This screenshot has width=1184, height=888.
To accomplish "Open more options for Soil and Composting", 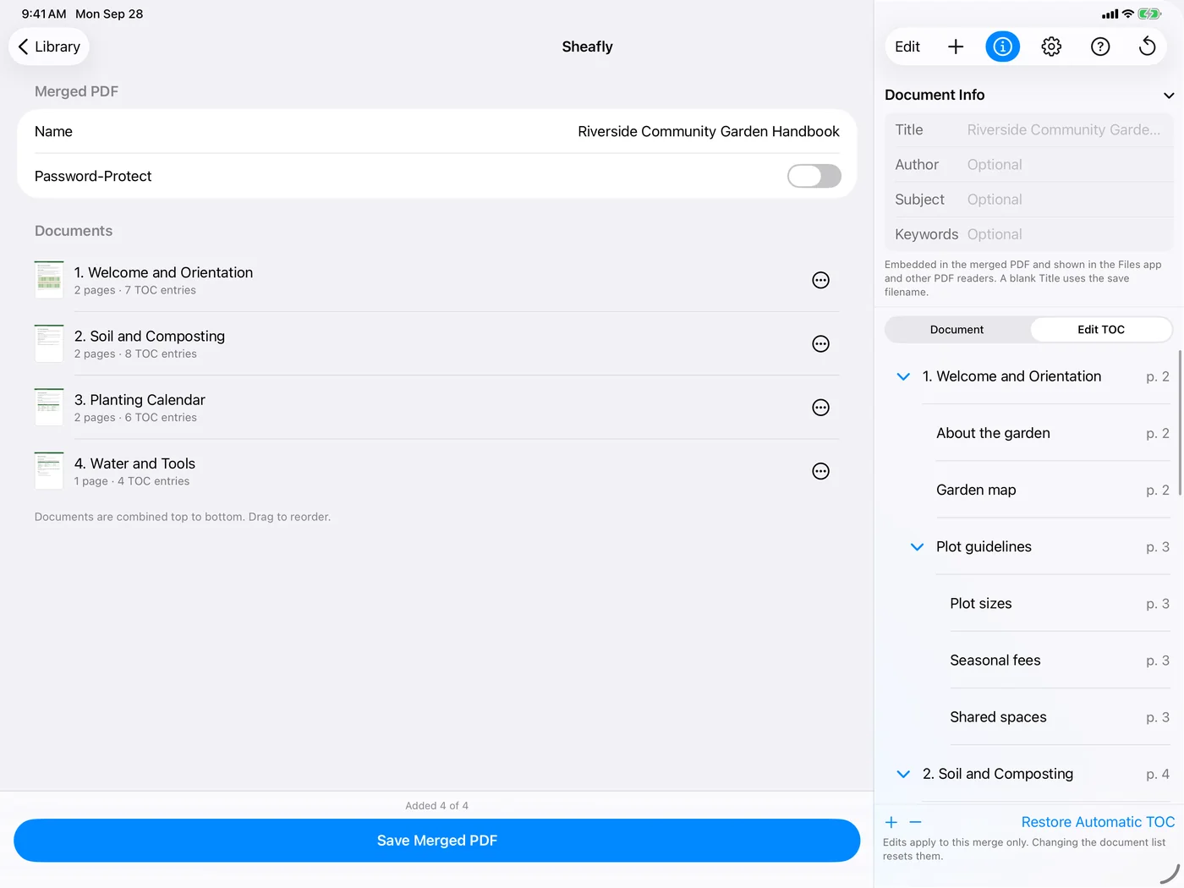I will click(820, 343).
